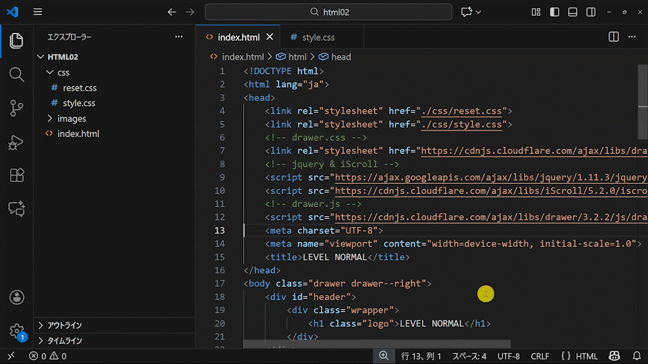Toggle the primary sidebar visibility
The image size is (648, 364).
(554, 12)
